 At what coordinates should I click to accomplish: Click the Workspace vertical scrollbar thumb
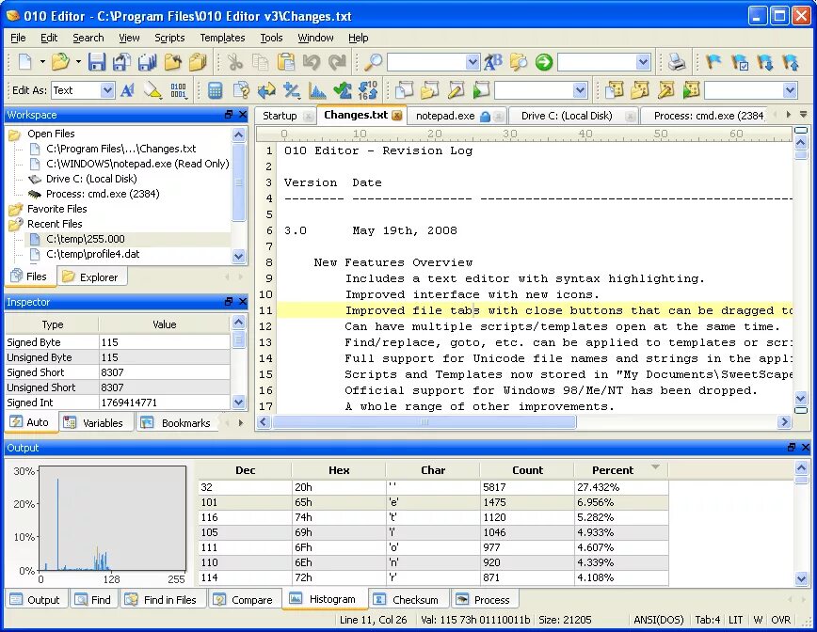[x=239, y=182]
